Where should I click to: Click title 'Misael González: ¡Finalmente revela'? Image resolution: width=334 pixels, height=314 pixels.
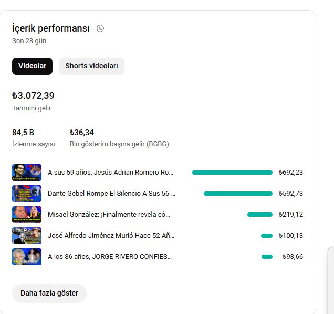click(x=109, y=215)
